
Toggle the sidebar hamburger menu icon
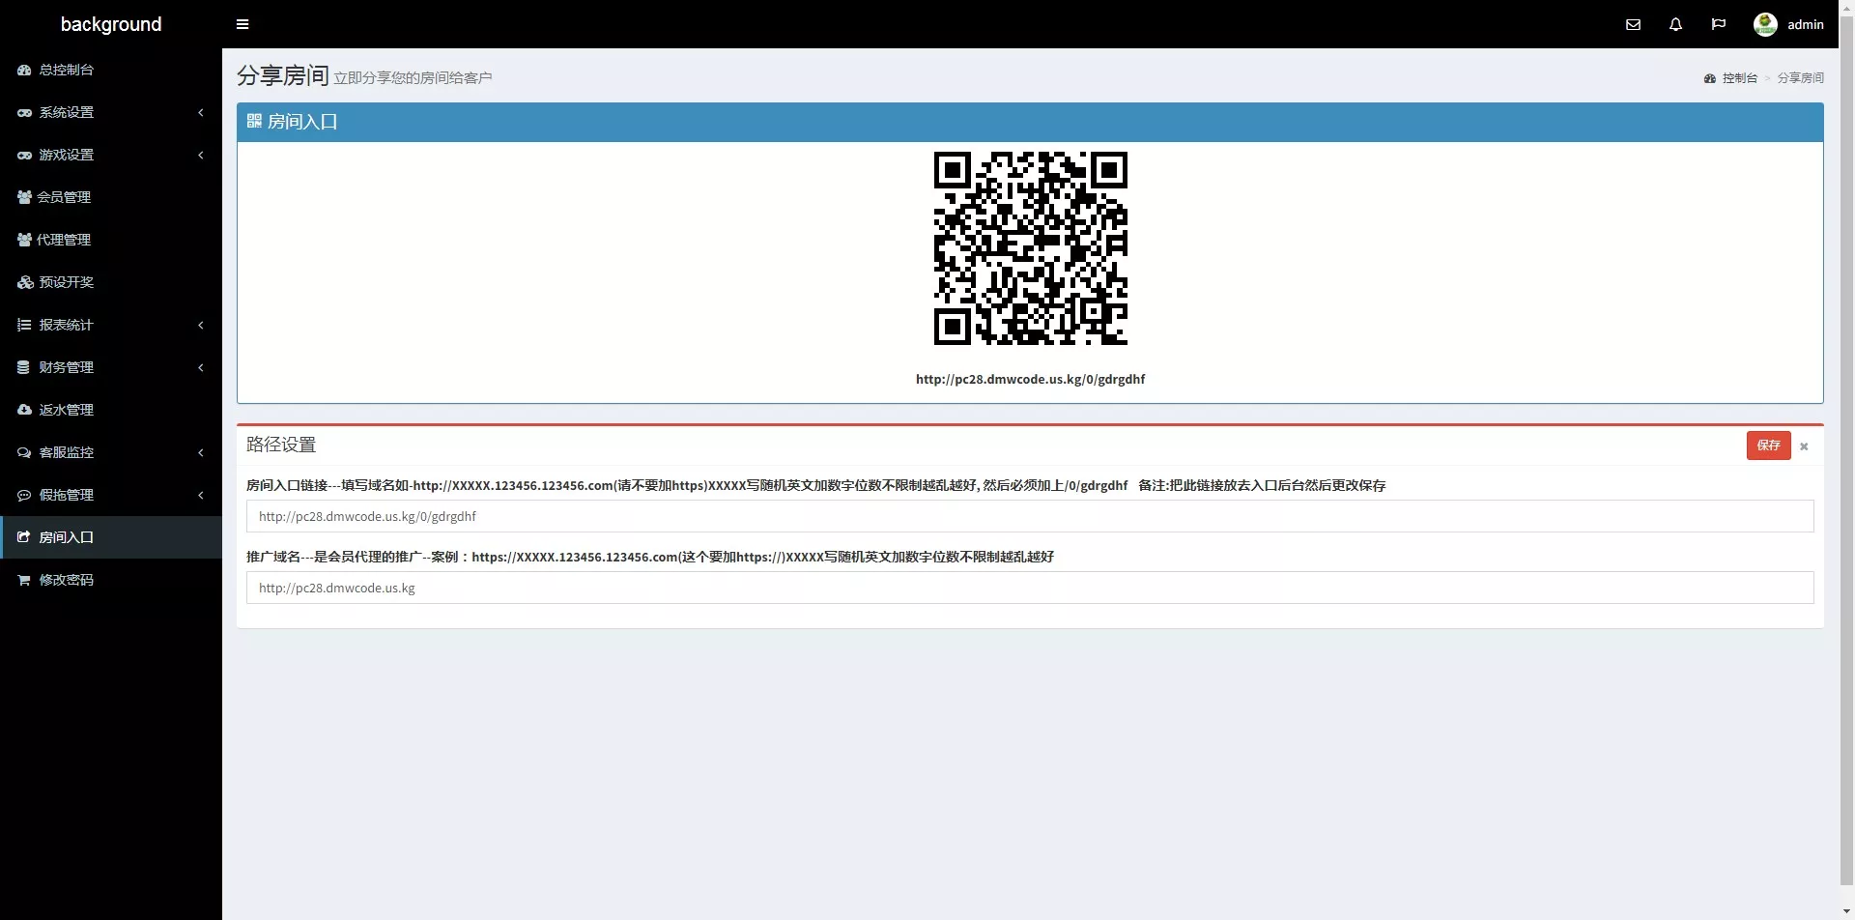point(243,24)
